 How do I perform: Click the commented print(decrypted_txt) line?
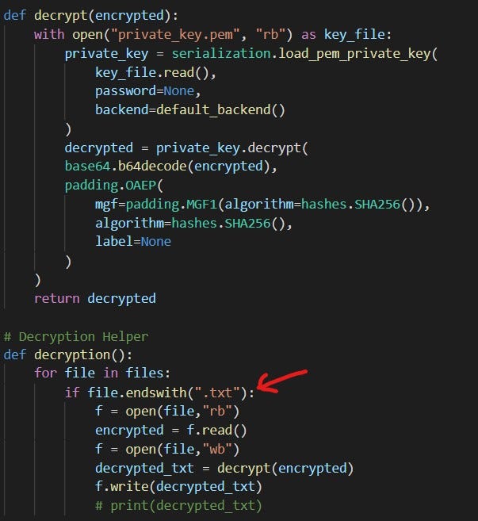coord(178,506)
